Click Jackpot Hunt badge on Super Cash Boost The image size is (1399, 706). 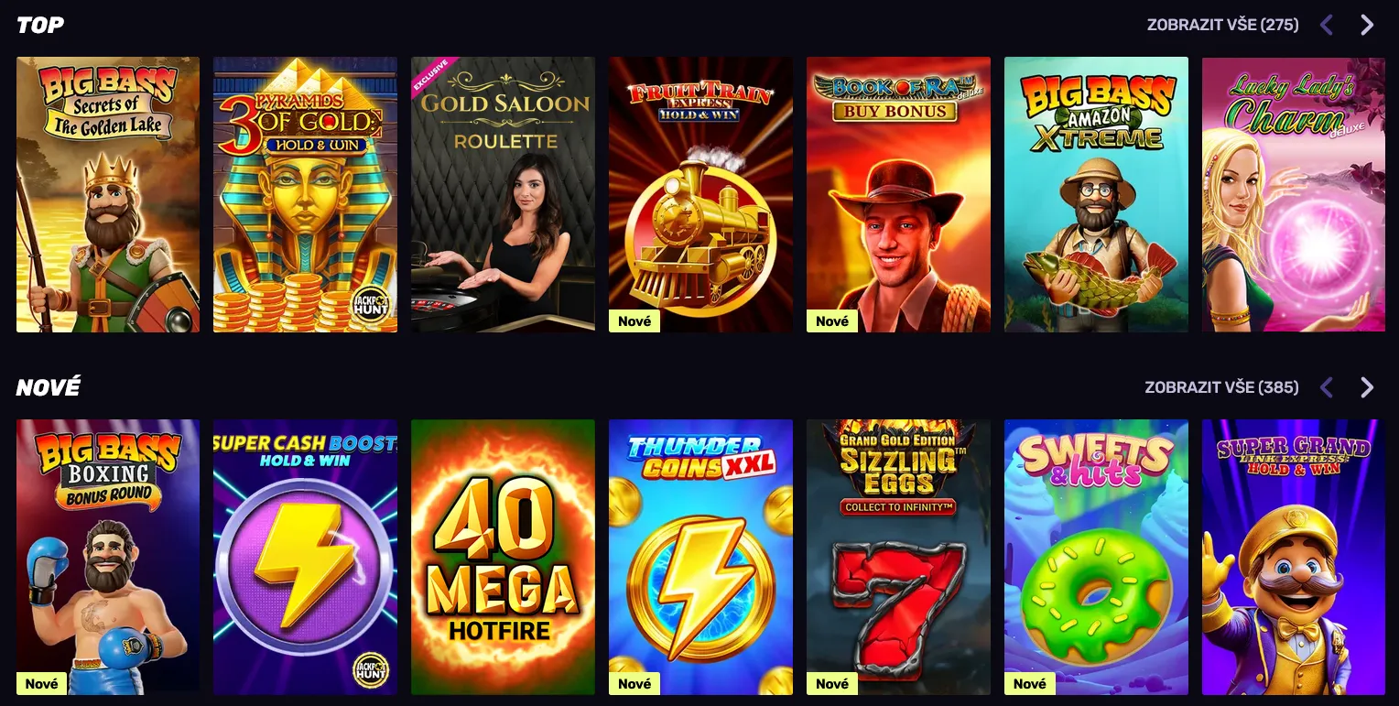[x=372, y=669]
